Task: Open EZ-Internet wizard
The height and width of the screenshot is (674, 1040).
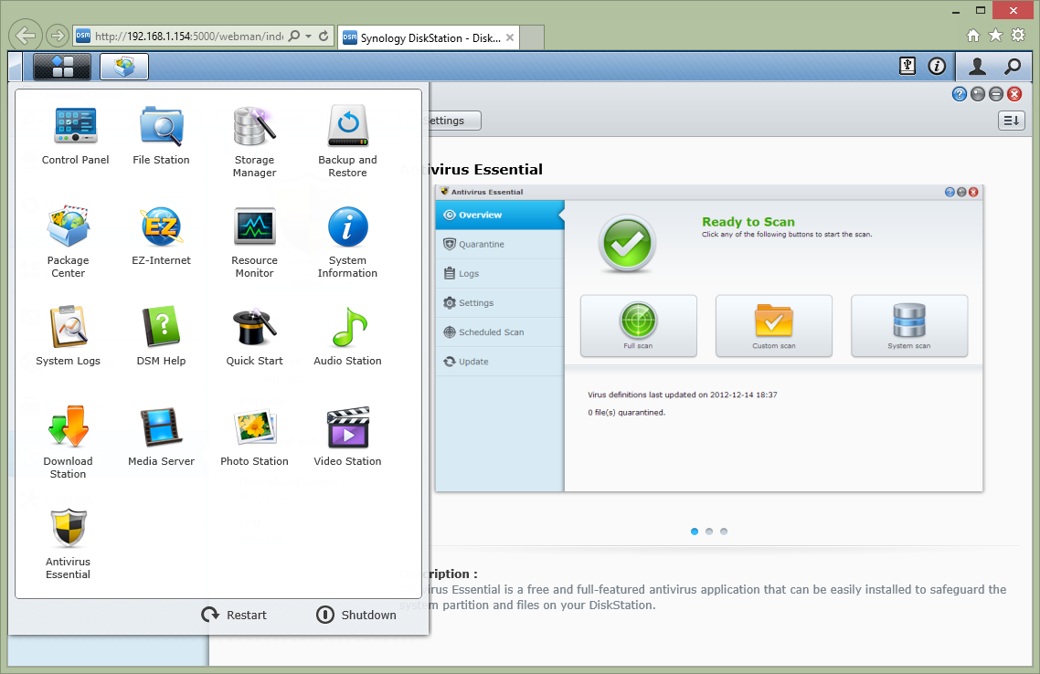Action: [161, 237]
